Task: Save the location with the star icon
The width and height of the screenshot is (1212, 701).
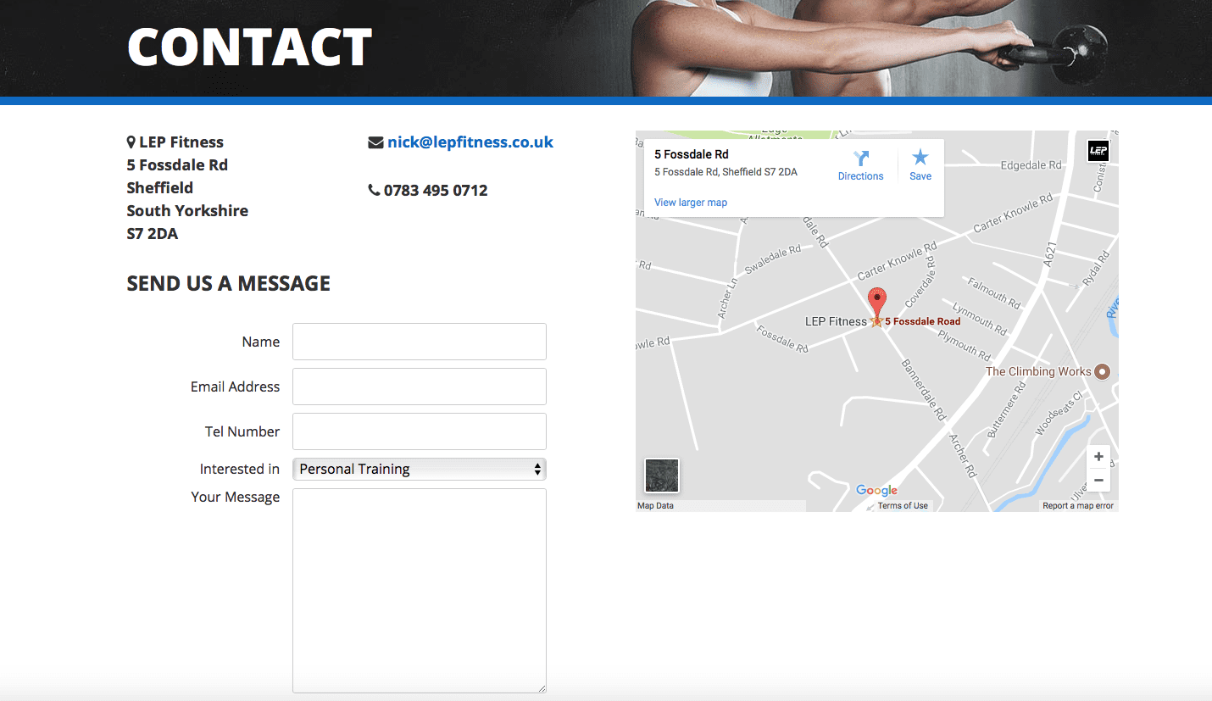Action: 920,158
